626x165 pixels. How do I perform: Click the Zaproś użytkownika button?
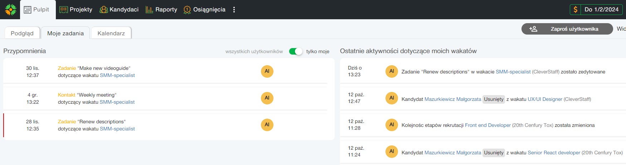567,29
